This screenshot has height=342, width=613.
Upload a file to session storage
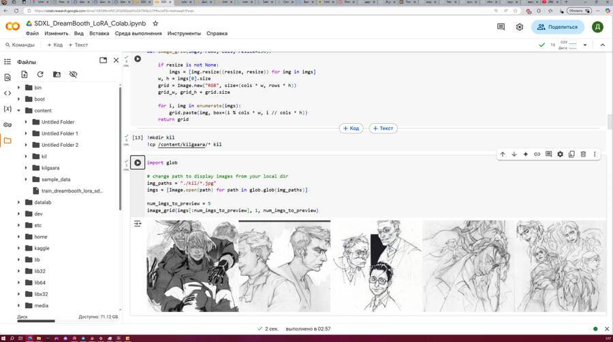pos(25,74)
